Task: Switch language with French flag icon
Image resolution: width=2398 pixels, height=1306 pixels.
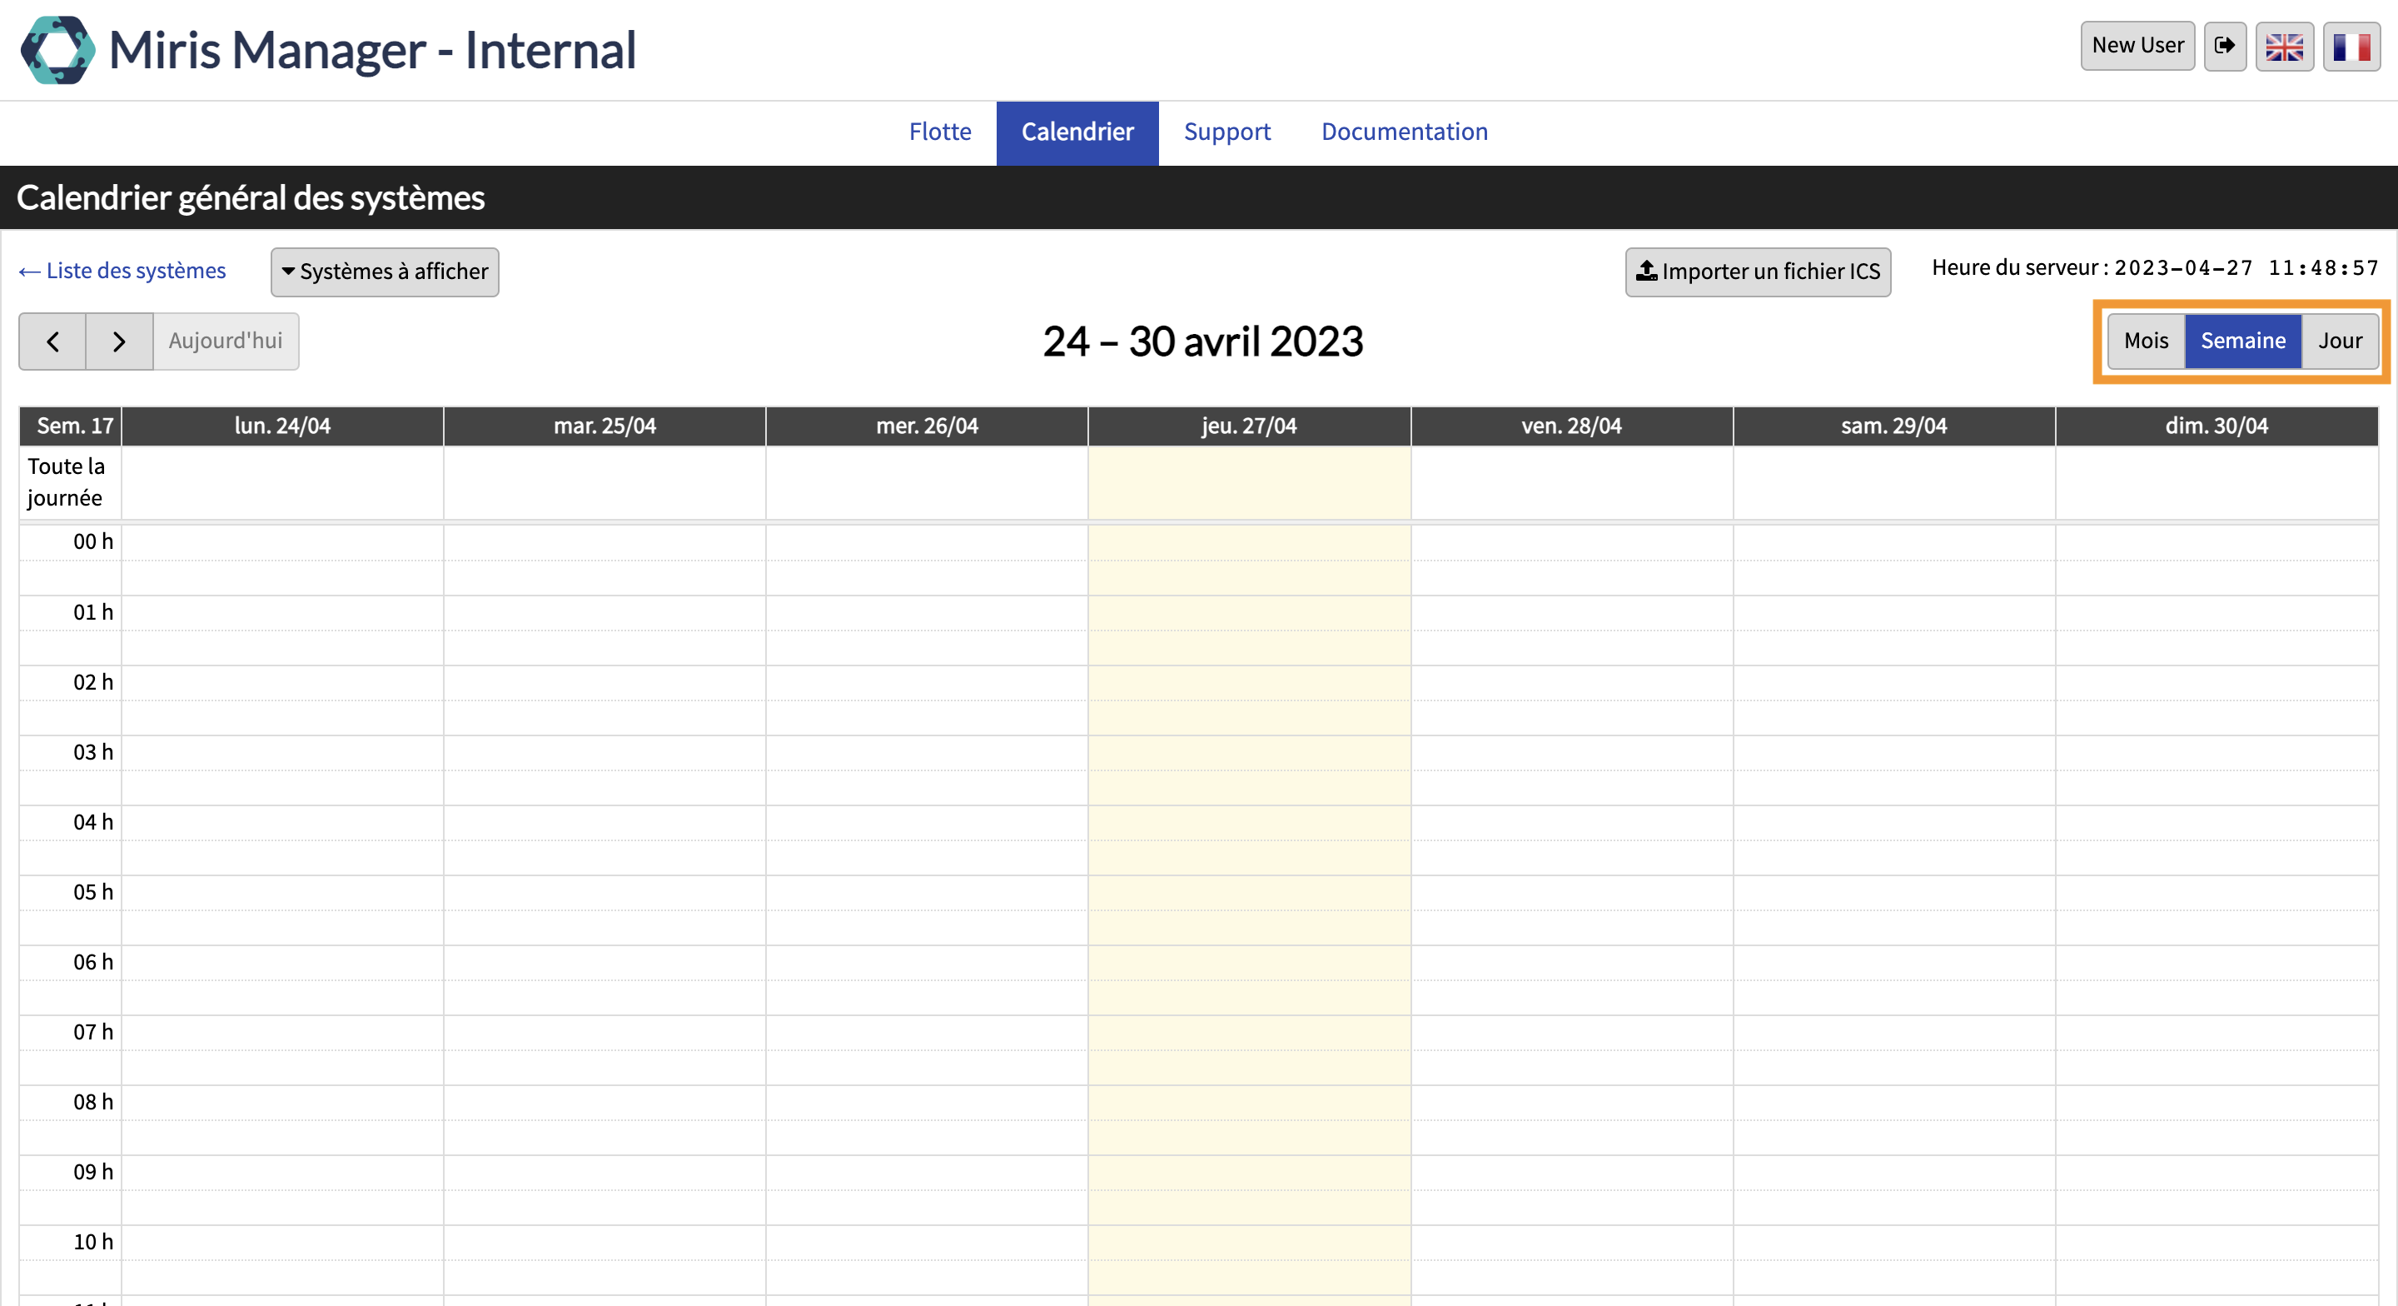Action: click(2351, 46)
